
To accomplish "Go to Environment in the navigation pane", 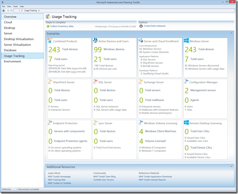I will [13, 62].
